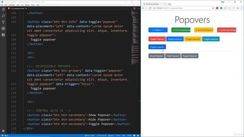Open the Extensions view
The width and height of the screenshot is (244, 137).
pyautogui.click(x=3, y=35)
